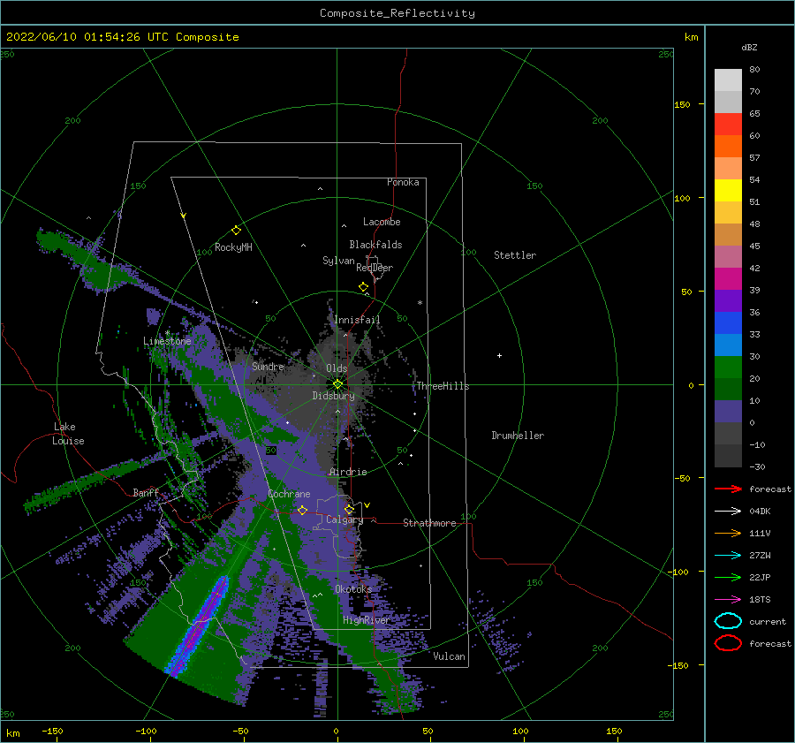Click the intense purple-blue echo streak southwest
This screenshot has height=743, width=795.
198,627
